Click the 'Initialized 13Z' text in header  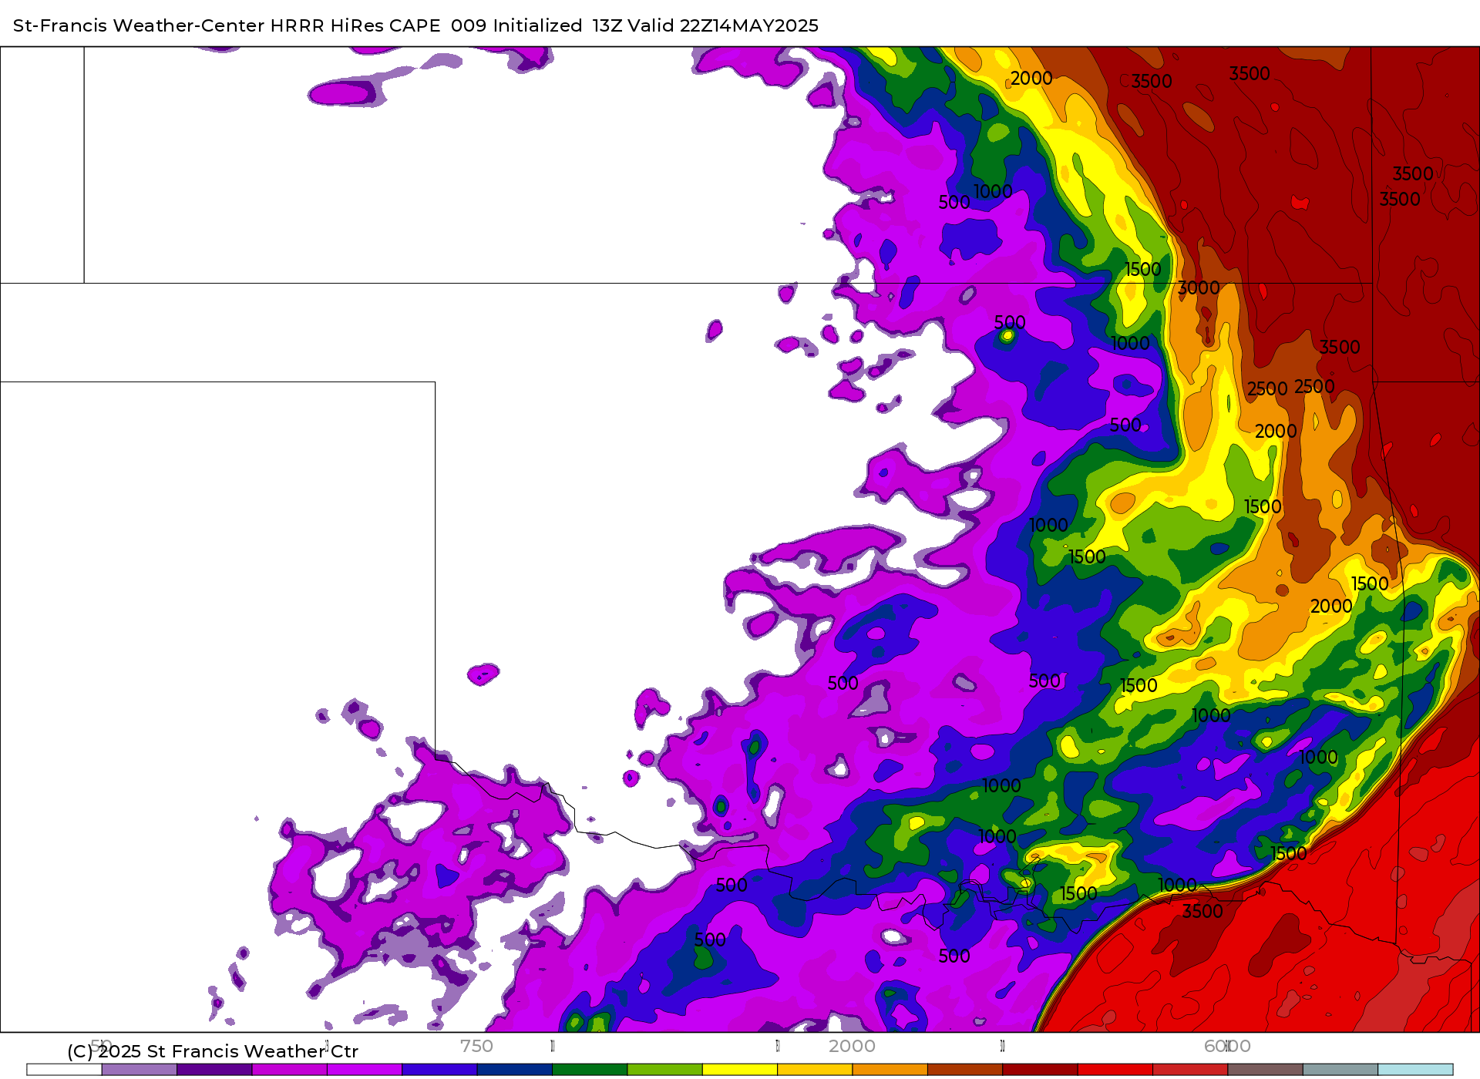(x=558, y=25)
